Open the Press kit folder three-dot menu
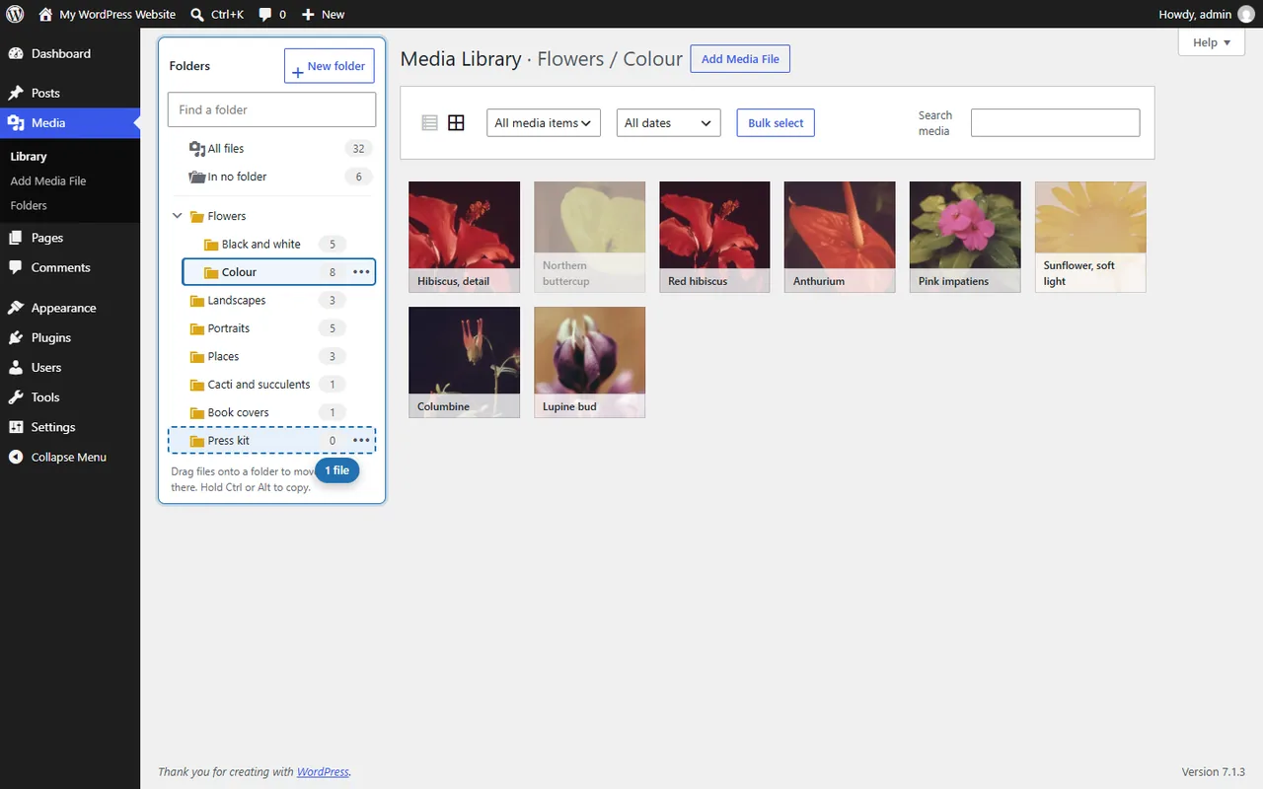The height and width of the screenshot is (789, 1263). pyautogui.click(x=361, y=441)
